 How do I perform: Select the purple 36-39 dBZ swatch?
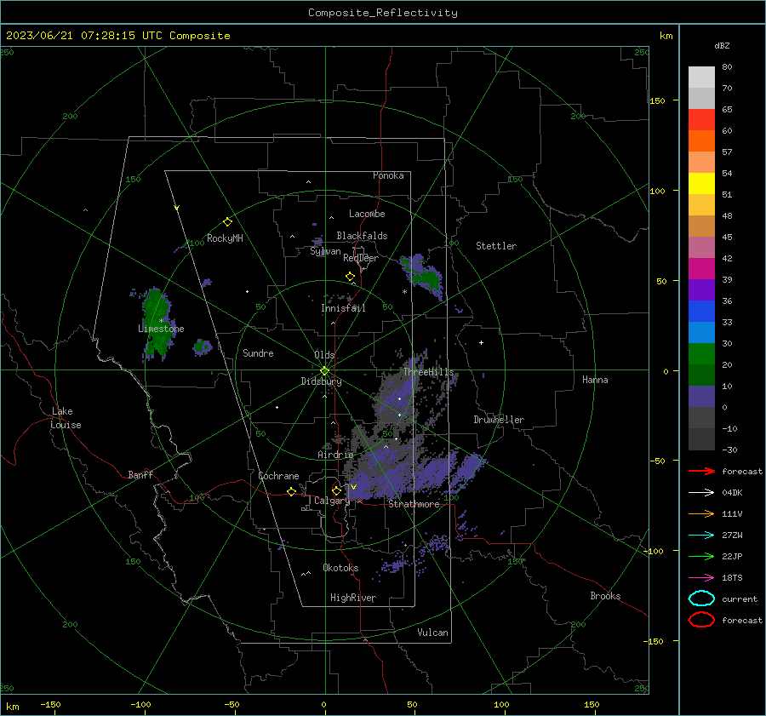click(x=701, y=290)
